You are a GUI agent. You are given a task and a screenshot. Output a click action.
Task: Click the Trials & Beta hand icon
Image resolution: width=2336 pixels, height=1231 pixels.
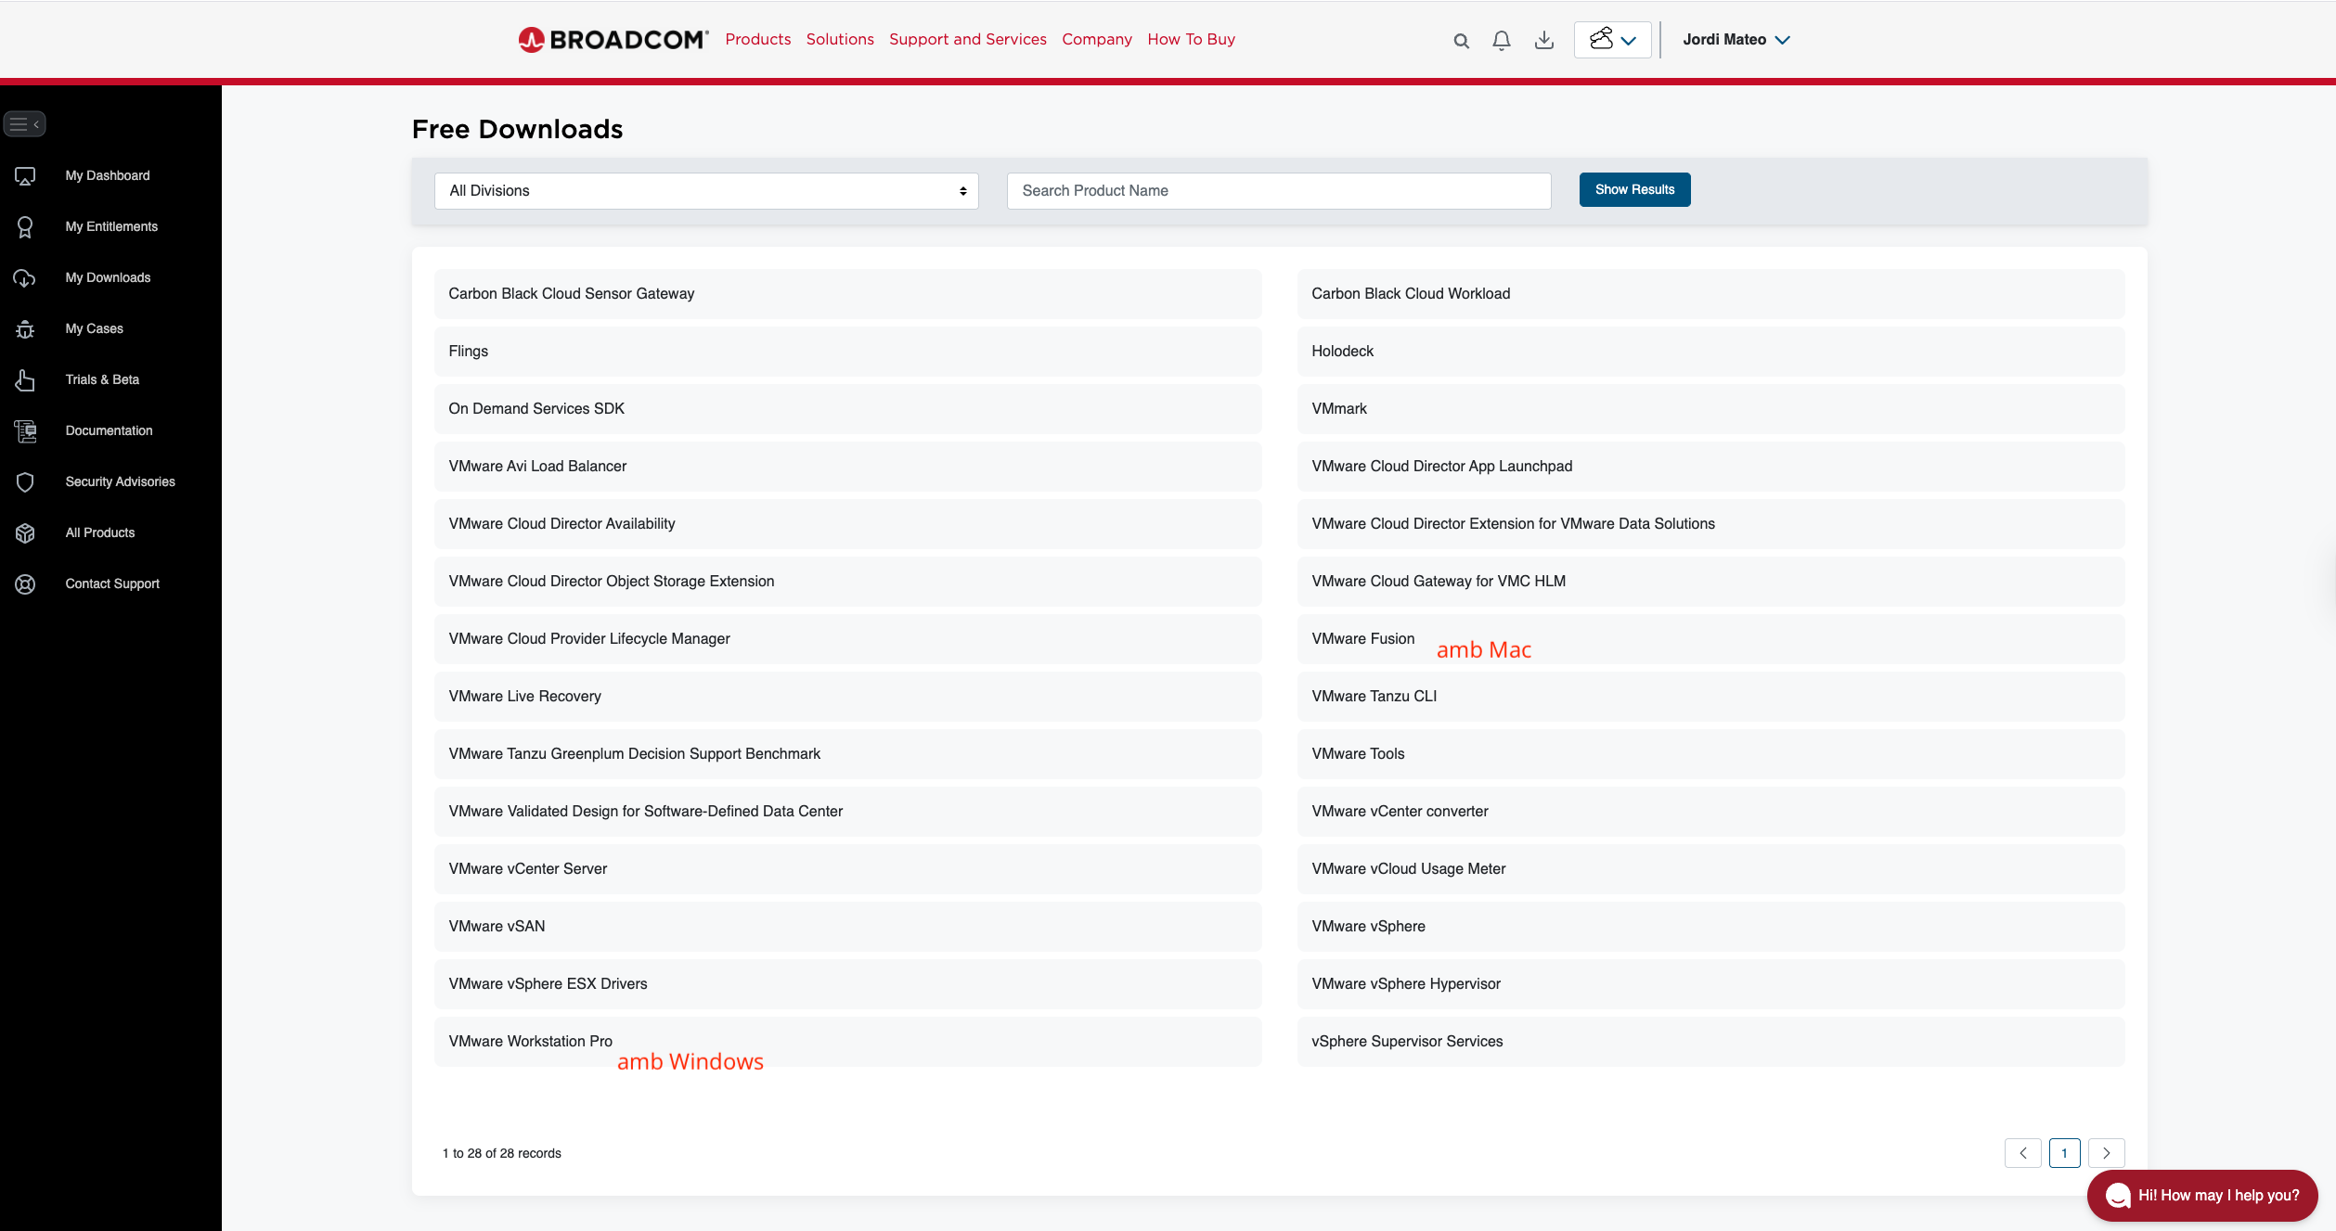coord(25,380)
